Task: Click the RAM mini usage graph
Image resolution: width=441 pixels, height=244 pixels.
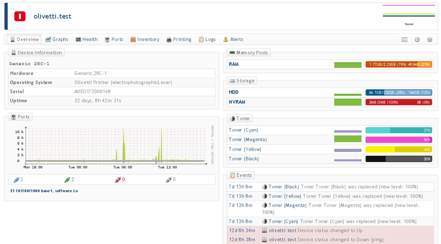Action: tap(348, 65)
